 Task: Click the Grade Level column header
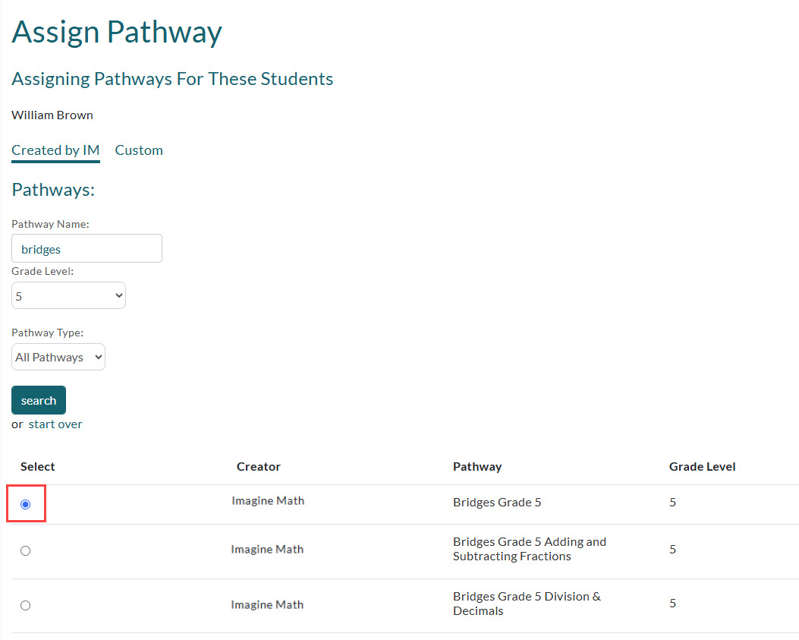click(702, 466)
